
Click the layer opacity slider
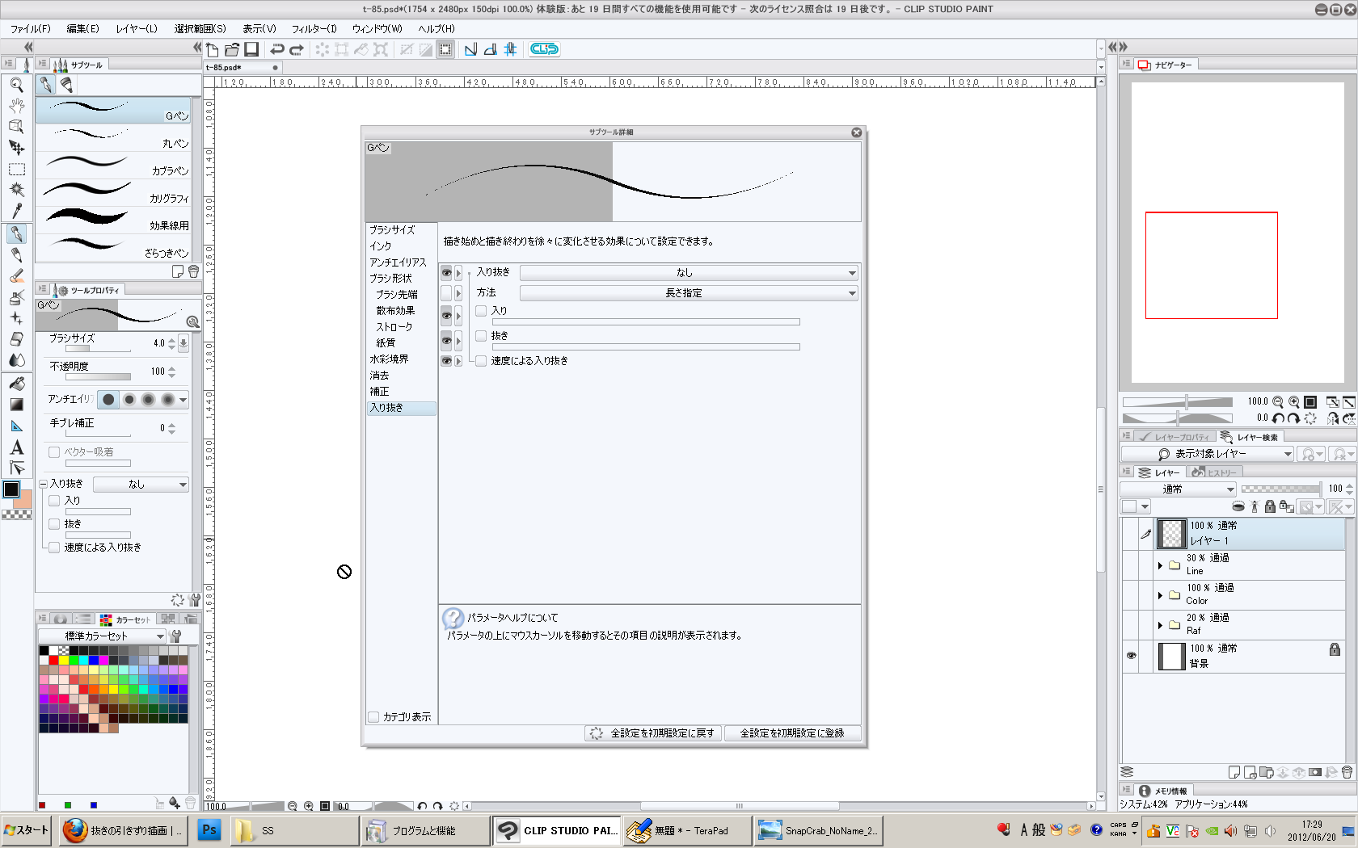tap(1280, 489)
